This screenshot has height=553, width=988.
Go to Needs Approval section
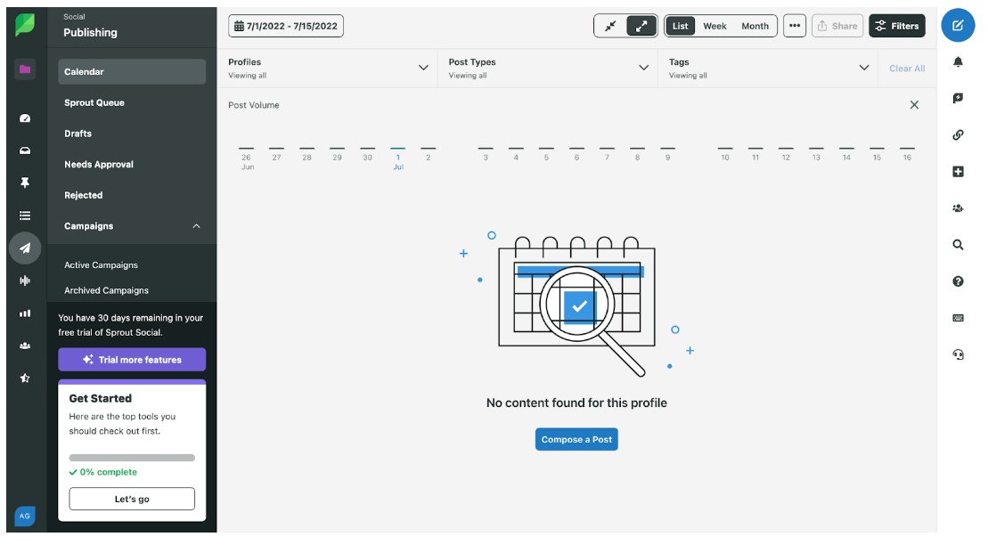[99, 165]
